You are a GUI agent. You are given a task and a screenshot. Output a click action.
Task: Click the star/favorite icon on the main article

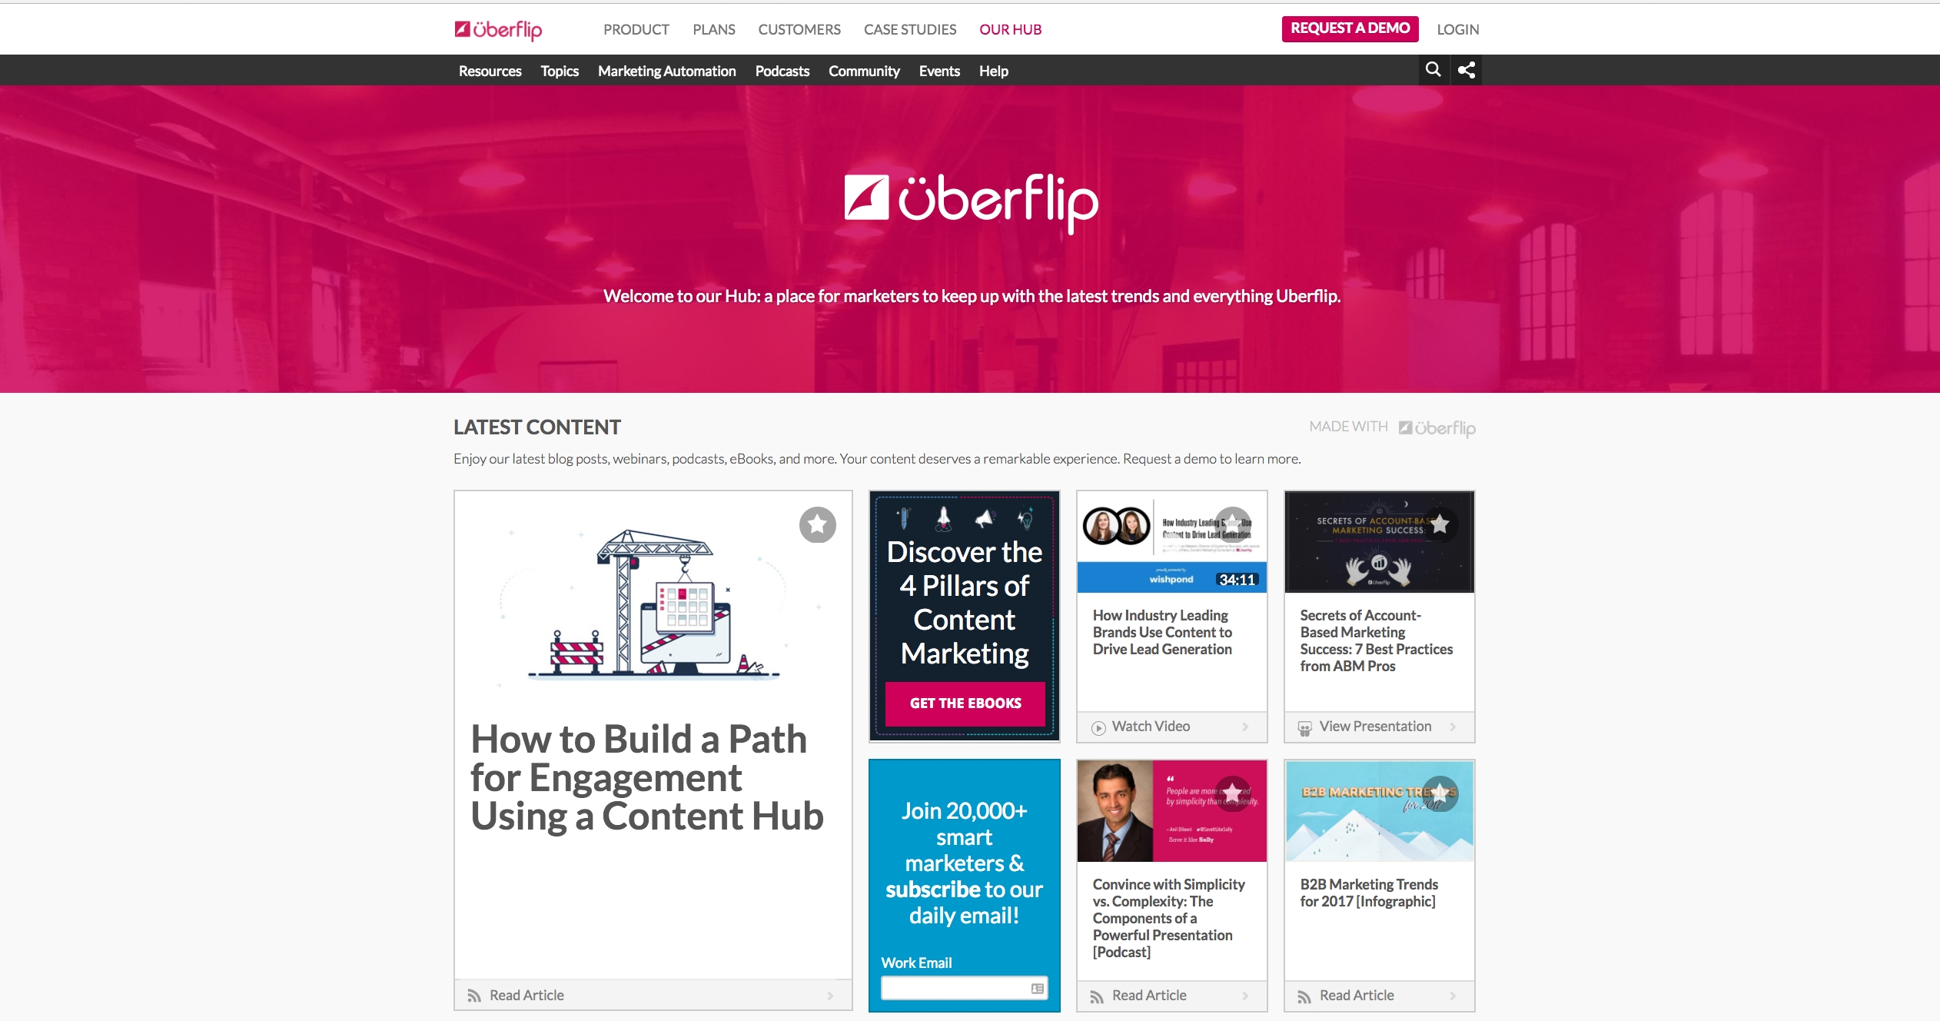[817, 524]
